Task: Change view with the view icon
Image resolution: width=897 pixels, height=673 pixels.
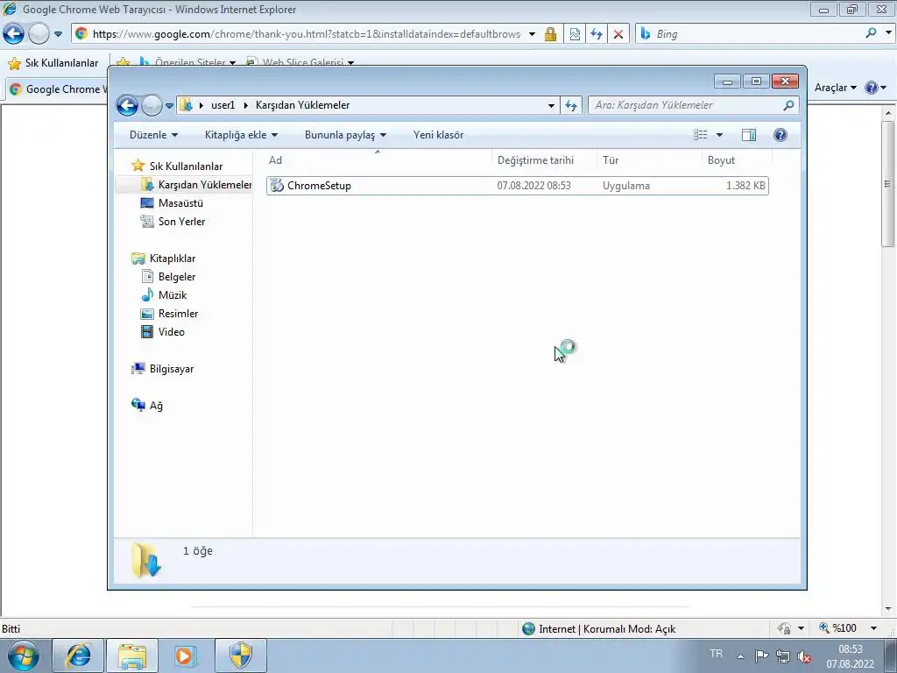Action: (700, 135)
